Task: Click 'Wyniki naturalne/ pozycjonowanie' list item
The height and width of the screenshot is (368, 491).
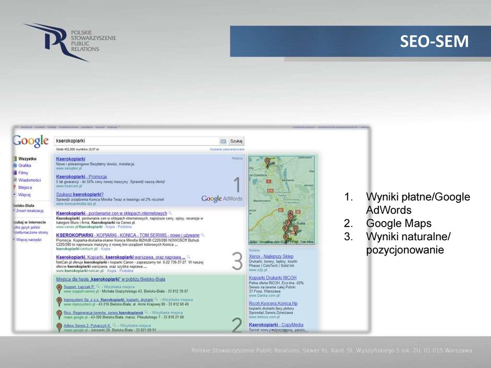Action: point(408,243)
